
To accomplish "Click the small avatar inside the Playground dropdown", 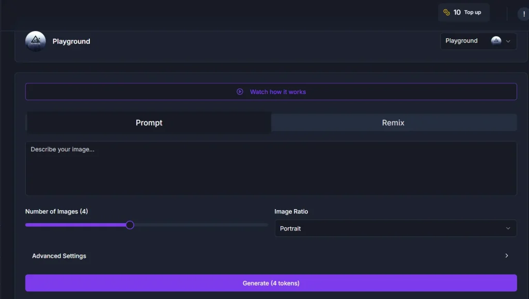I will pyautogui.click(x=496, y=41).
